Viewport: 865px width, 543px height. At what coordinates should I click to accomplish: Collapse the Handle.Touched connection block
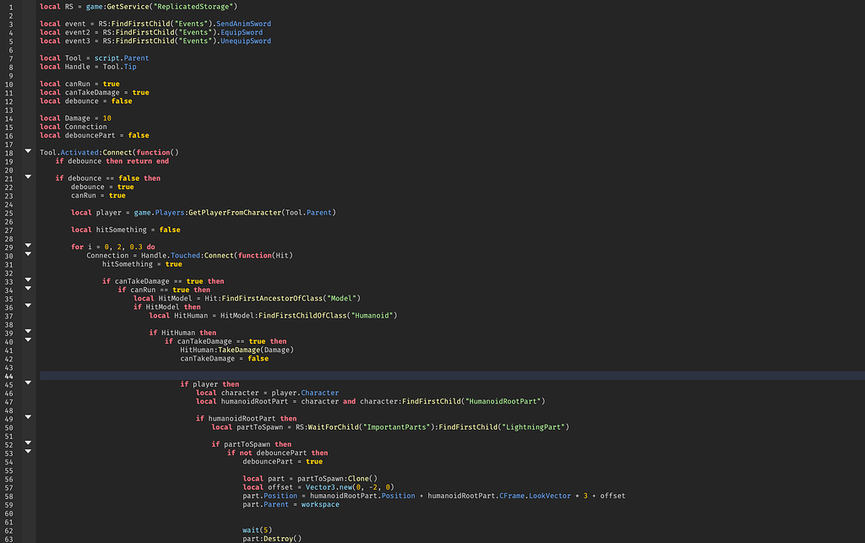tap(28, 255)
